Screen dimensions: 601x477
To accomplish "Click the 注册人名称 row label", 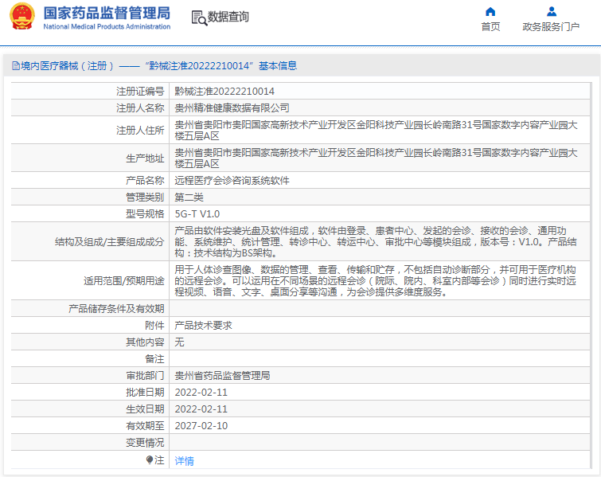I will tap(140, 108).
